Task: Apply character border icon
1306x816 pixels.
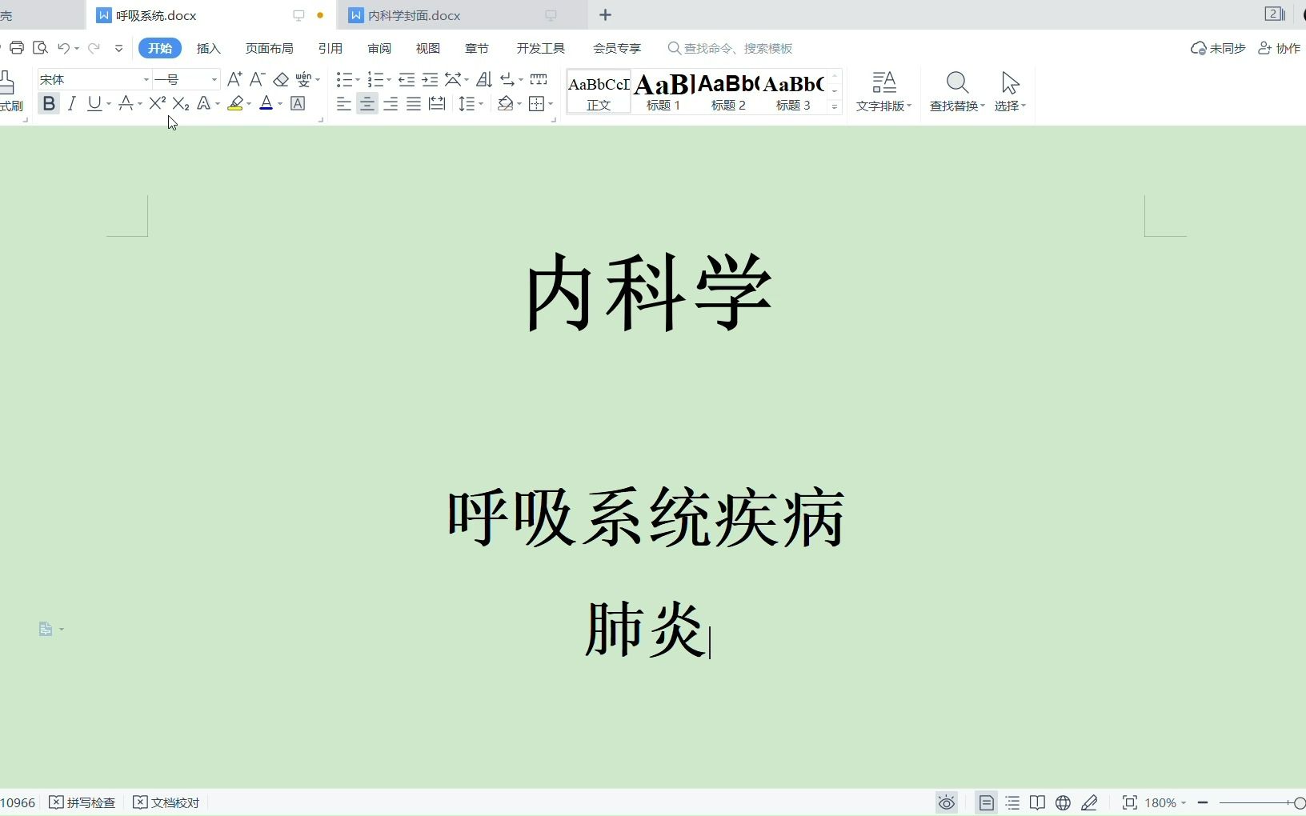Action: (298, 104)
